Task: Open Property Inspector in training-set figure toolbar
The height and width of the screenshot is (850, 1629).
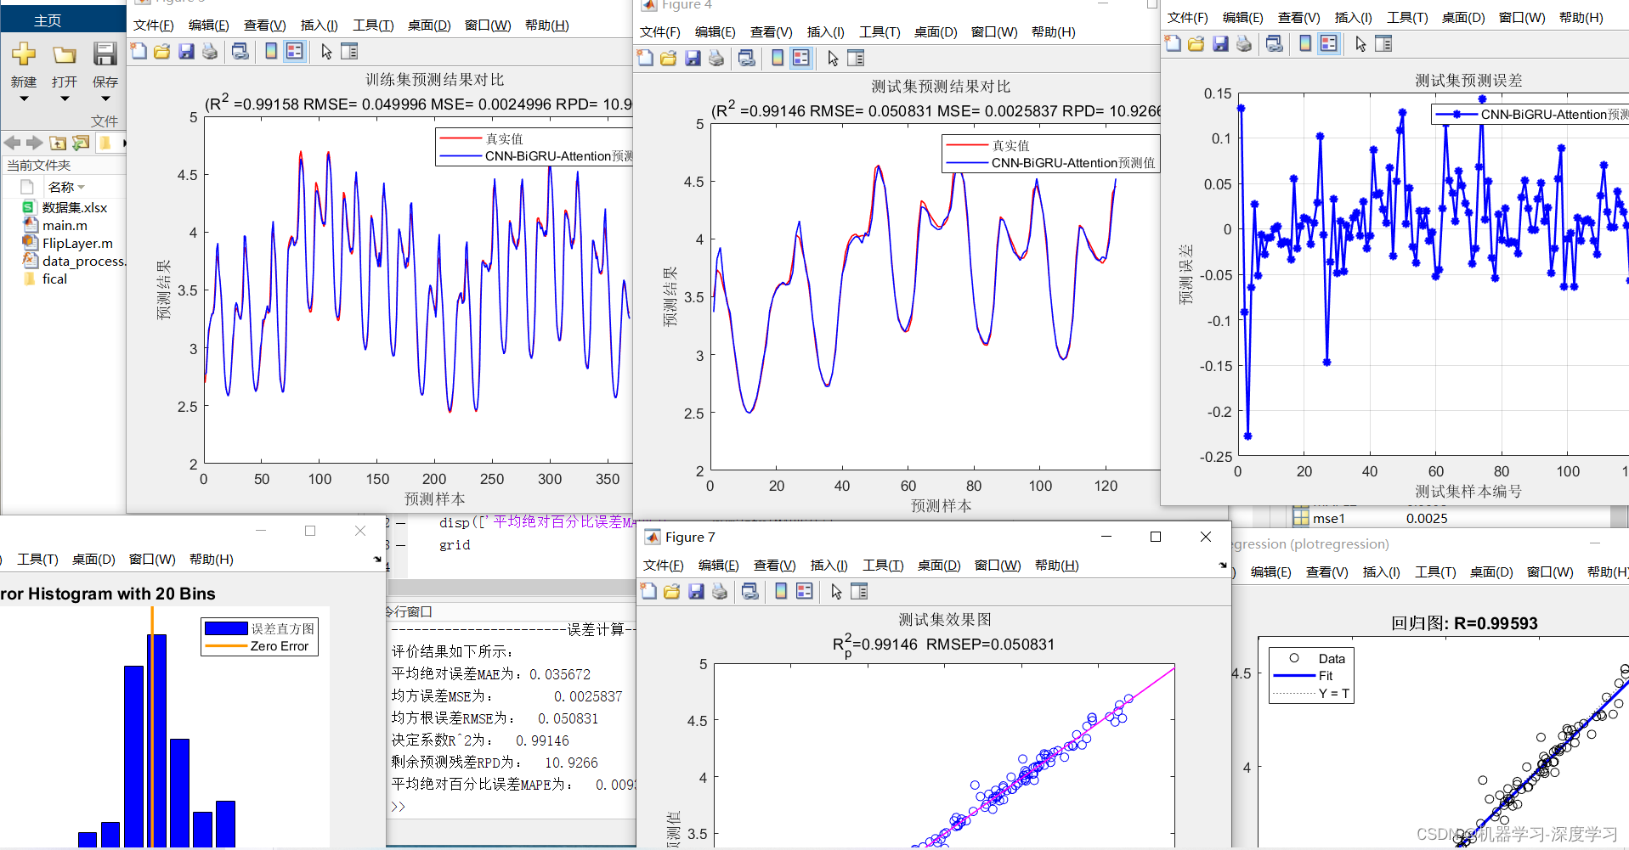Action: tap(349, 52)
